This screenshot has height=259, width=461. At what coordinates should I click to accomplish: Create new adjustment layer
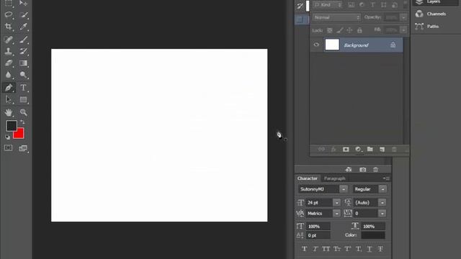pyautogui.click(x=358, y=150)
